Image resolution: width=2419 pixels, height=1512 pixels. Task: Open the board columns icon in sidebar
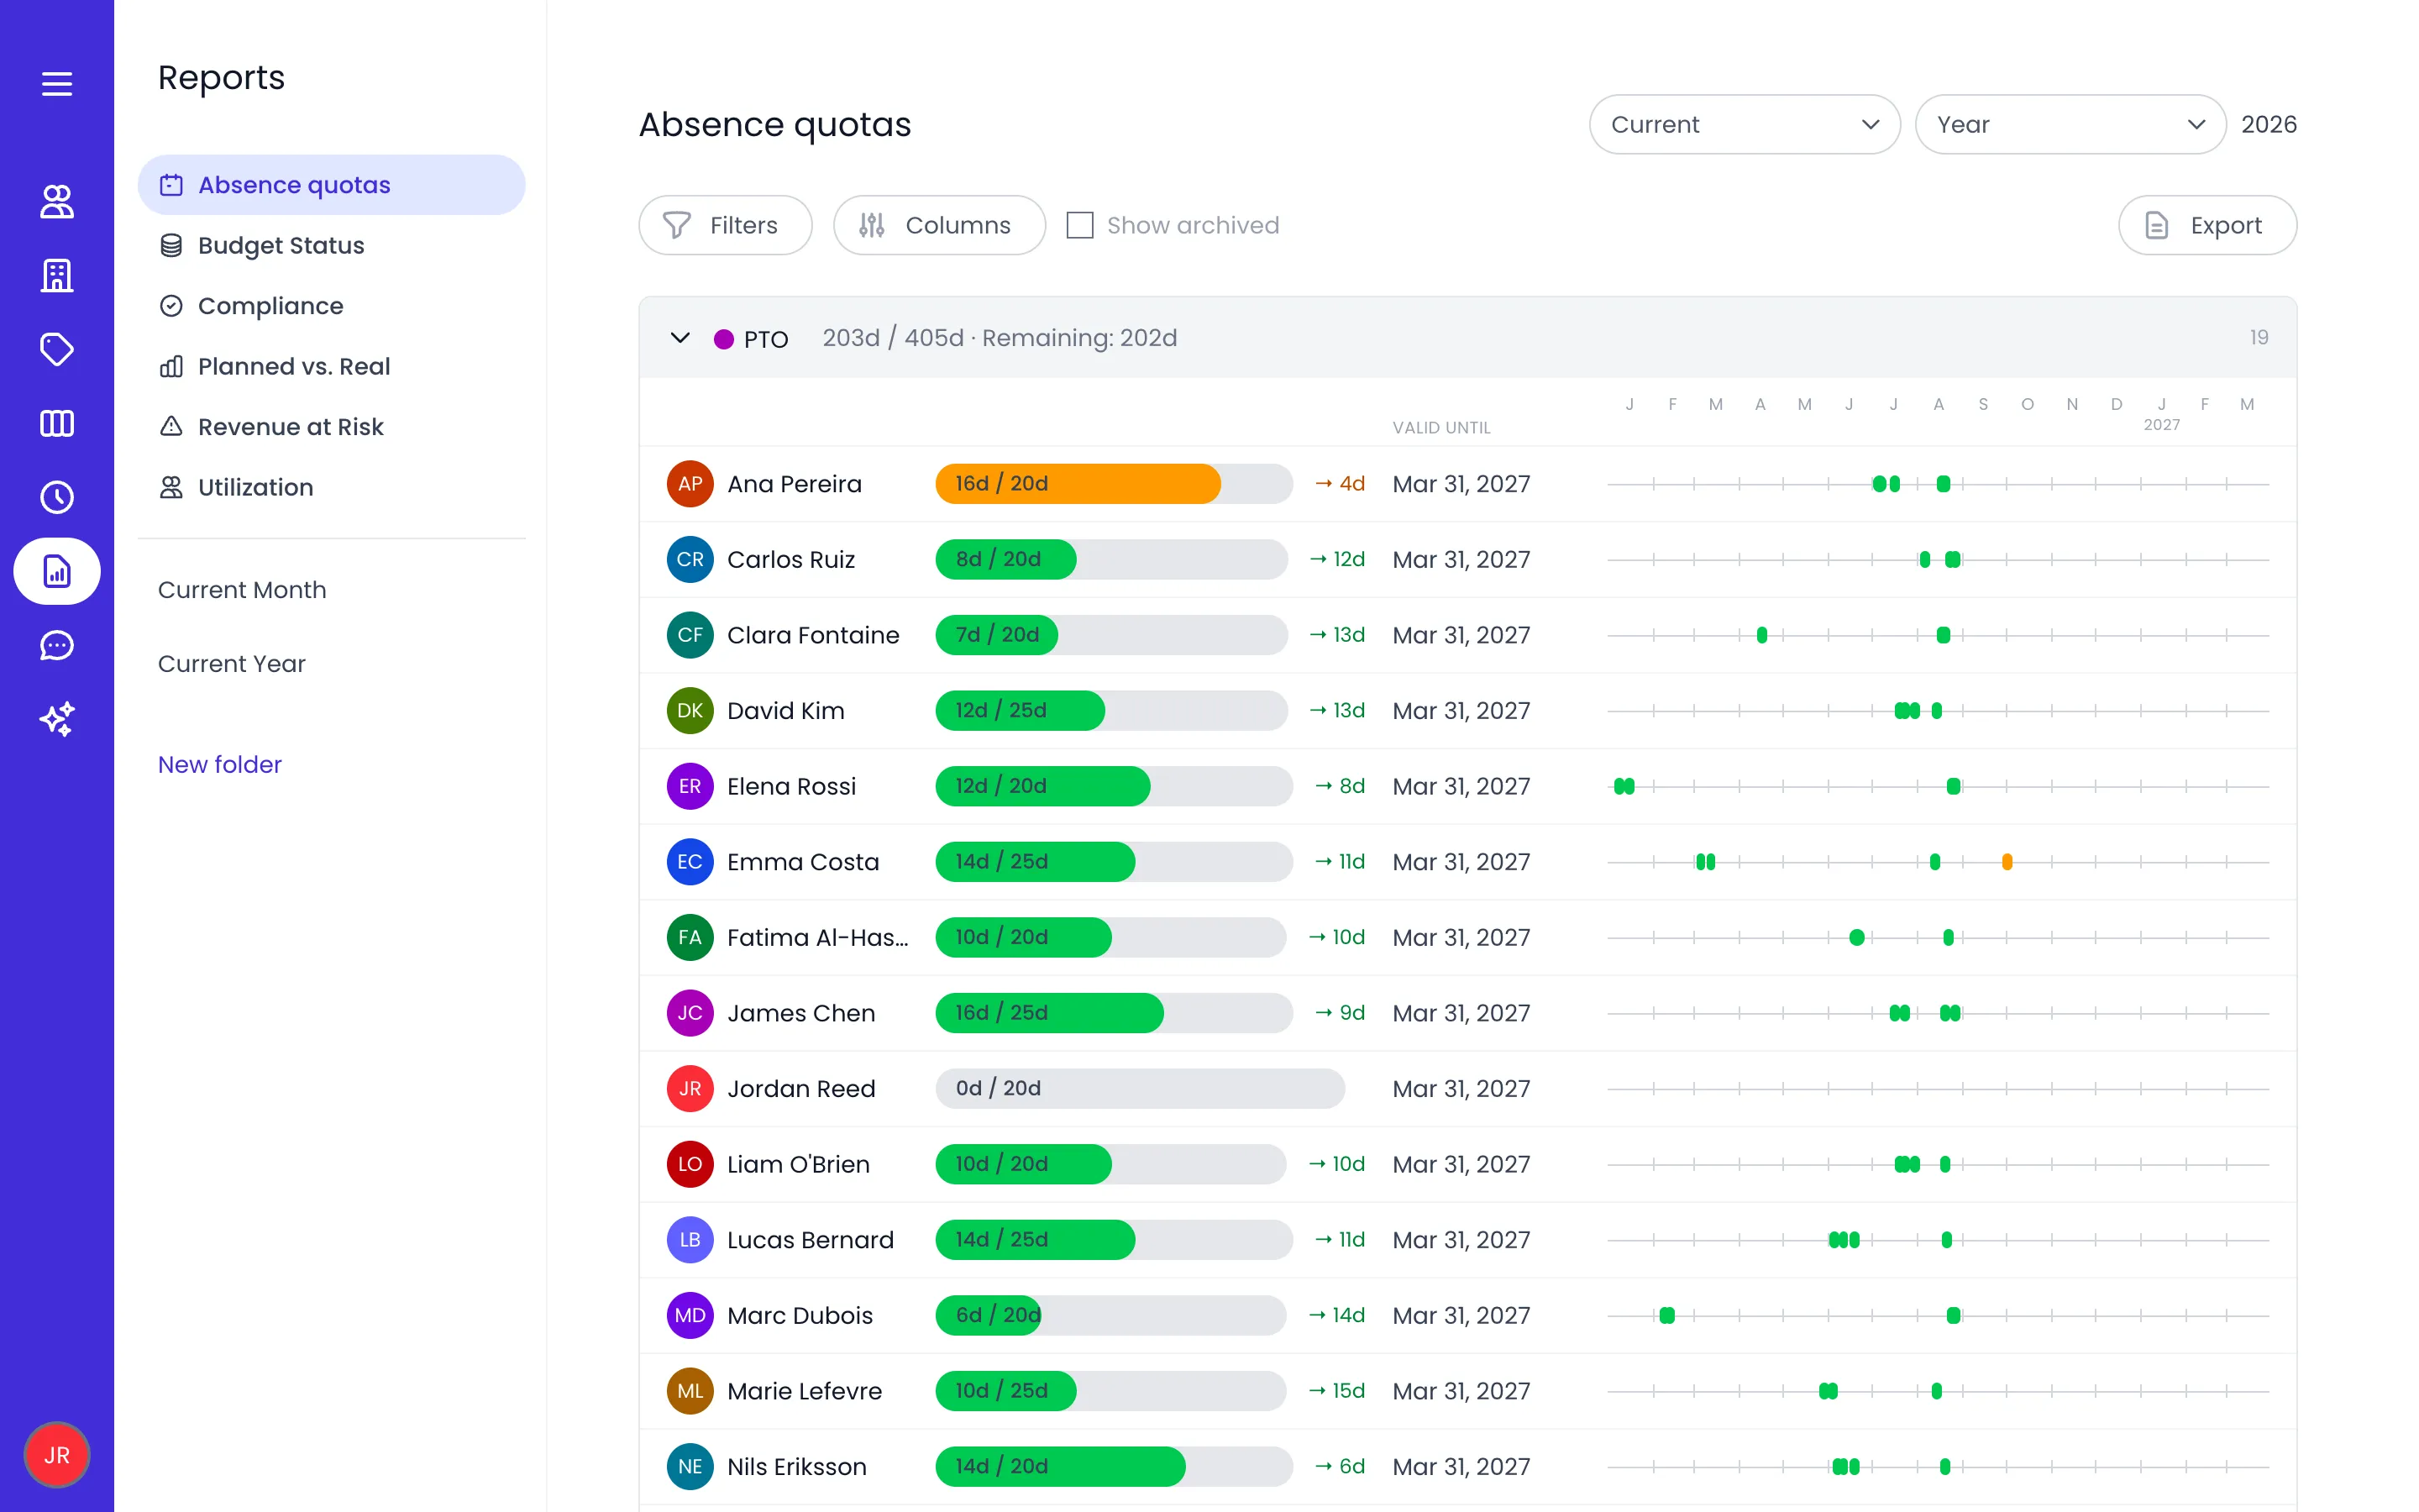57,423
